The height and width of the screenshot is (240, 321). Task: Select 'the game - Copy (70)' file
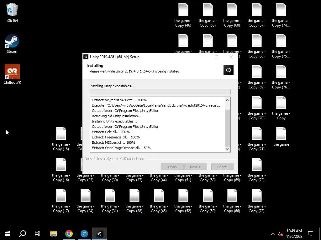point(256,108)
